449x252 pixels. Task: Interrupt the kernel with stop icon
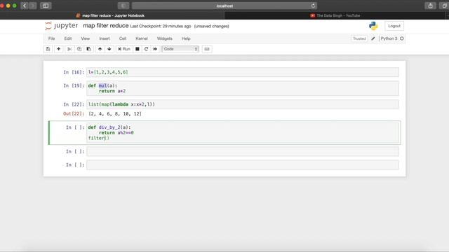click(138, 49)
